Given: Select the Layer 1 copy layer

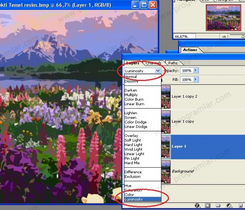Looking at the screenshot, I should [203, 122].
